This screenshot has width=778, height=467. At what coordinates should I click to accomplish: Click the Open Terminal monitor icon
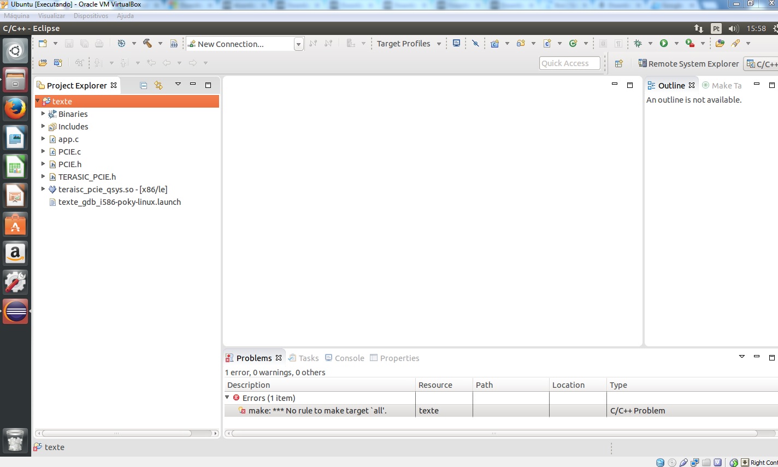[x=456, y=44]
